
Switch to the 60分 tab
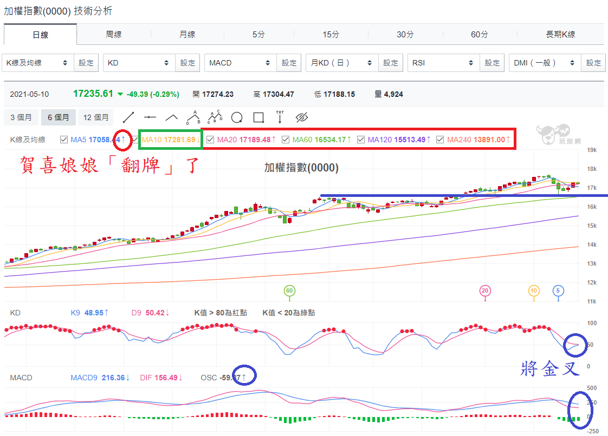[479, 35]
